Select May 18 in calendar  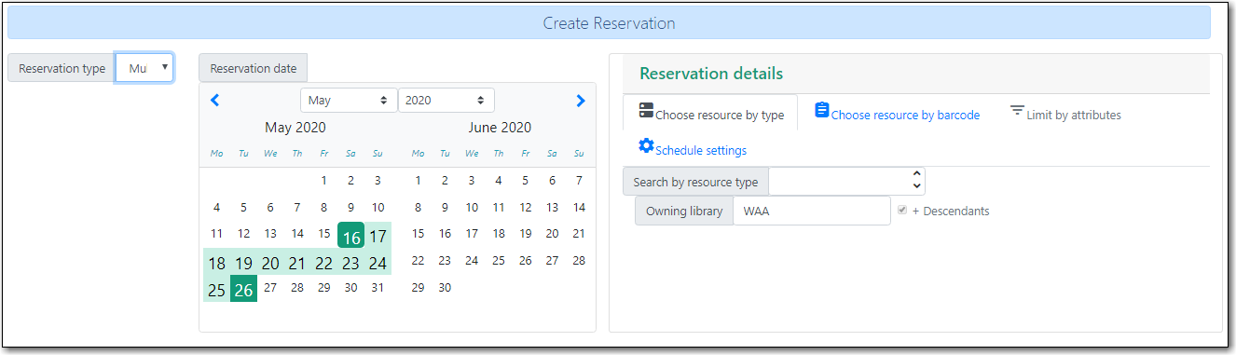(x=216, y=263)
